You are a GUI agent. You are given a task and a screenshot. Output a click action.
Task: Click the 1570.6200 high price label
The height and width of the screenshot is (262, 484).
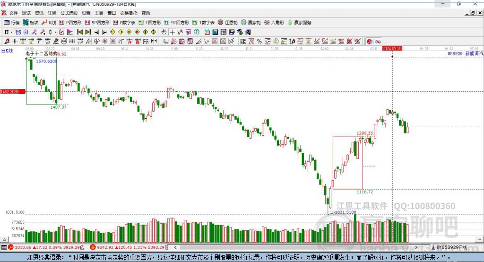click(x=47, y=61)
